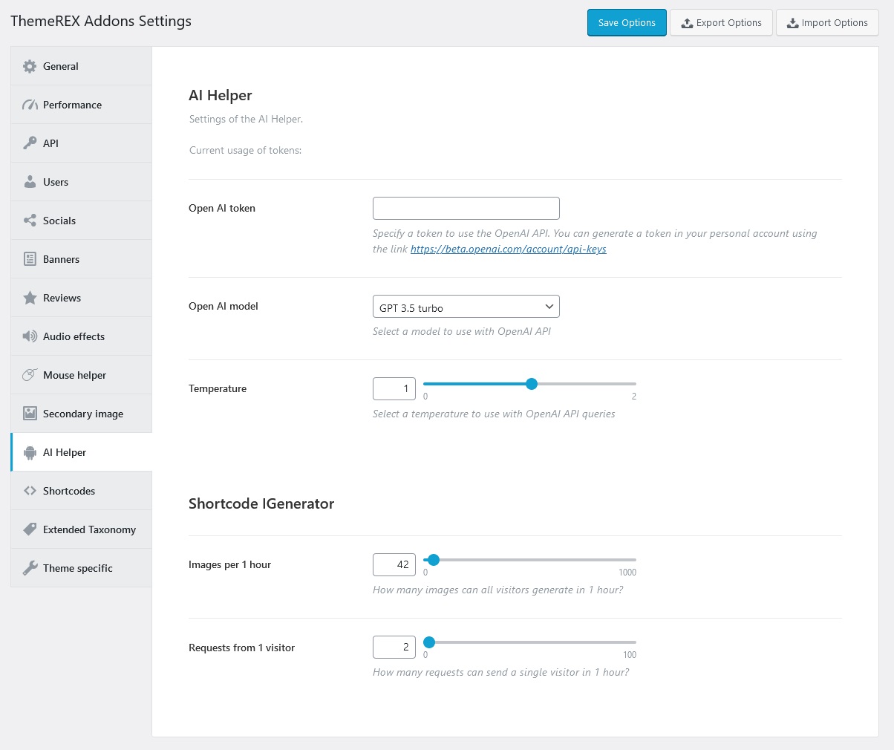The width and height of the screenshot is (894, 750).
Task: Click the 'Shortcode IGenerator' heading
Action: (261, 503)
